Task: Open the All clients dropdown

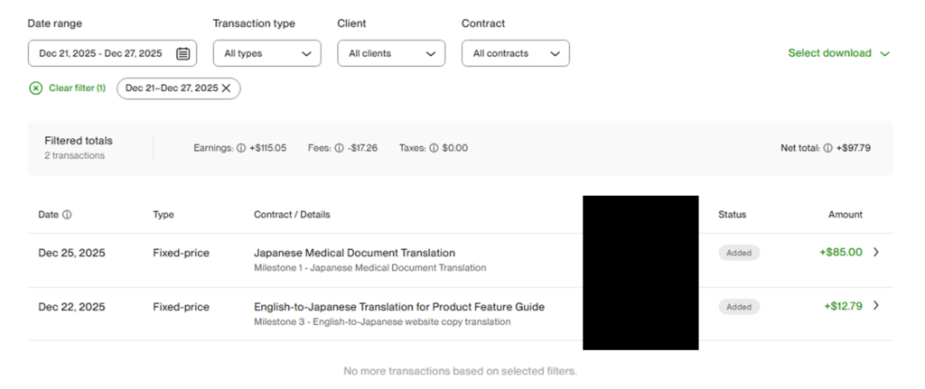Action: (x=391, y=53)
